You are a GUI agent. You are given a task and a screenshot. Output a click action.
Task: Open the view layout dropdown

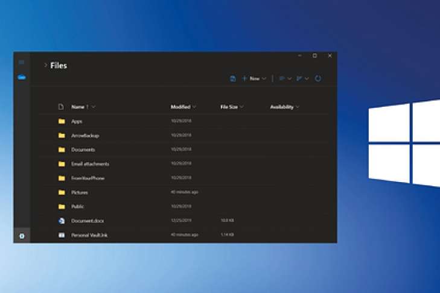[x=285, y=78]
